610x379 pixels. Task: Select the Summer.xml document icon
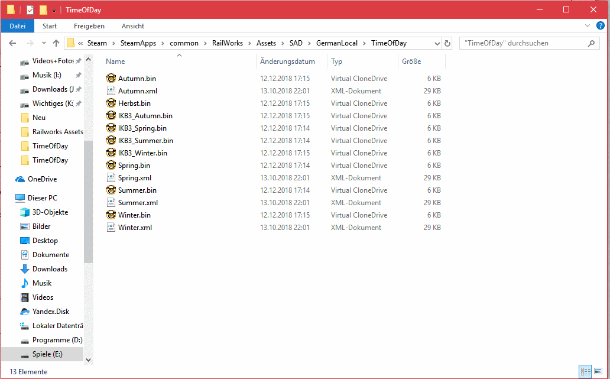111,203
